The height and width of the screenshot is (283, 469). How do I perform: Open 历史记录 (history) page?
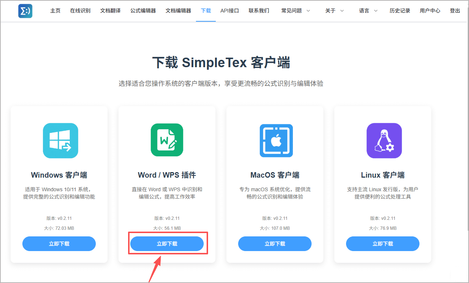coord(400,11)
